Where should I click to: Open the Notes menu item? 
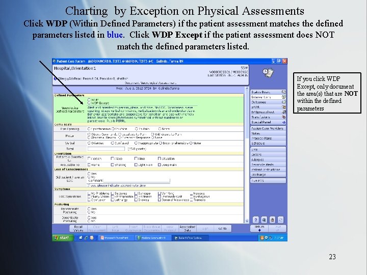[268, 133]
